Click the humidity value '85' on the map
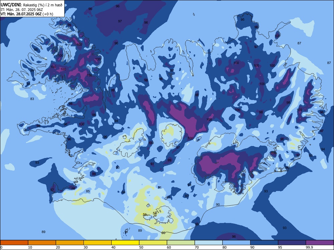The height and width of the screenshot is (250, 334). pyautogui.click(x=88, y=191)
